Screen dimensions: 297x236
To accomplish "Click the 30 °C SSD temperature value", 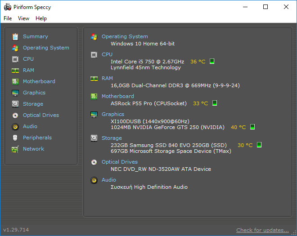I will tap(245, 145).
